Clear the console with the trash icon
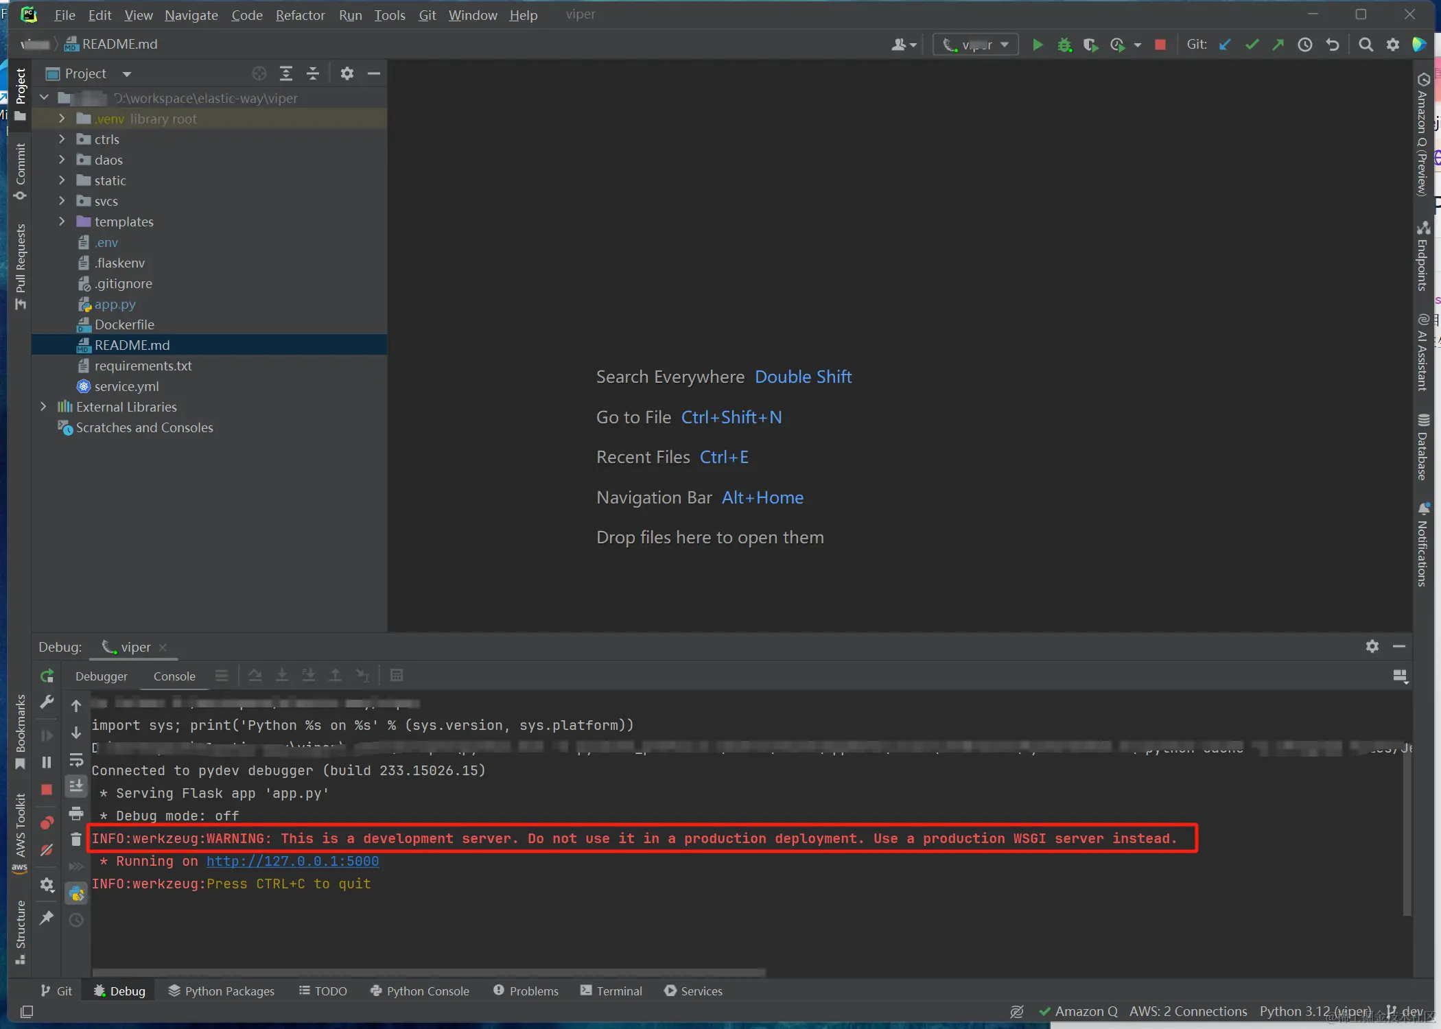This screenshot has width=1441, height=1029. (x=76, y=839)
